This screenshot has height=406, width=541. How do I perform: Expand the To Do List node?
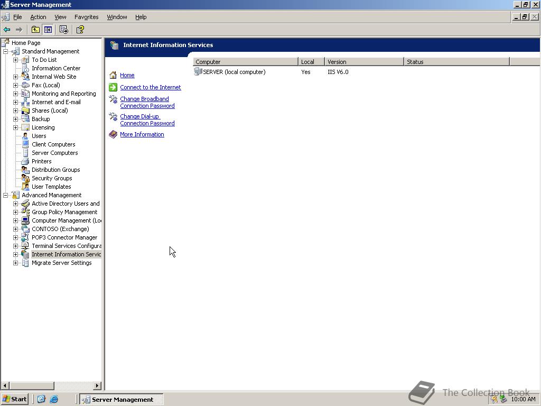tap(15, 60)
